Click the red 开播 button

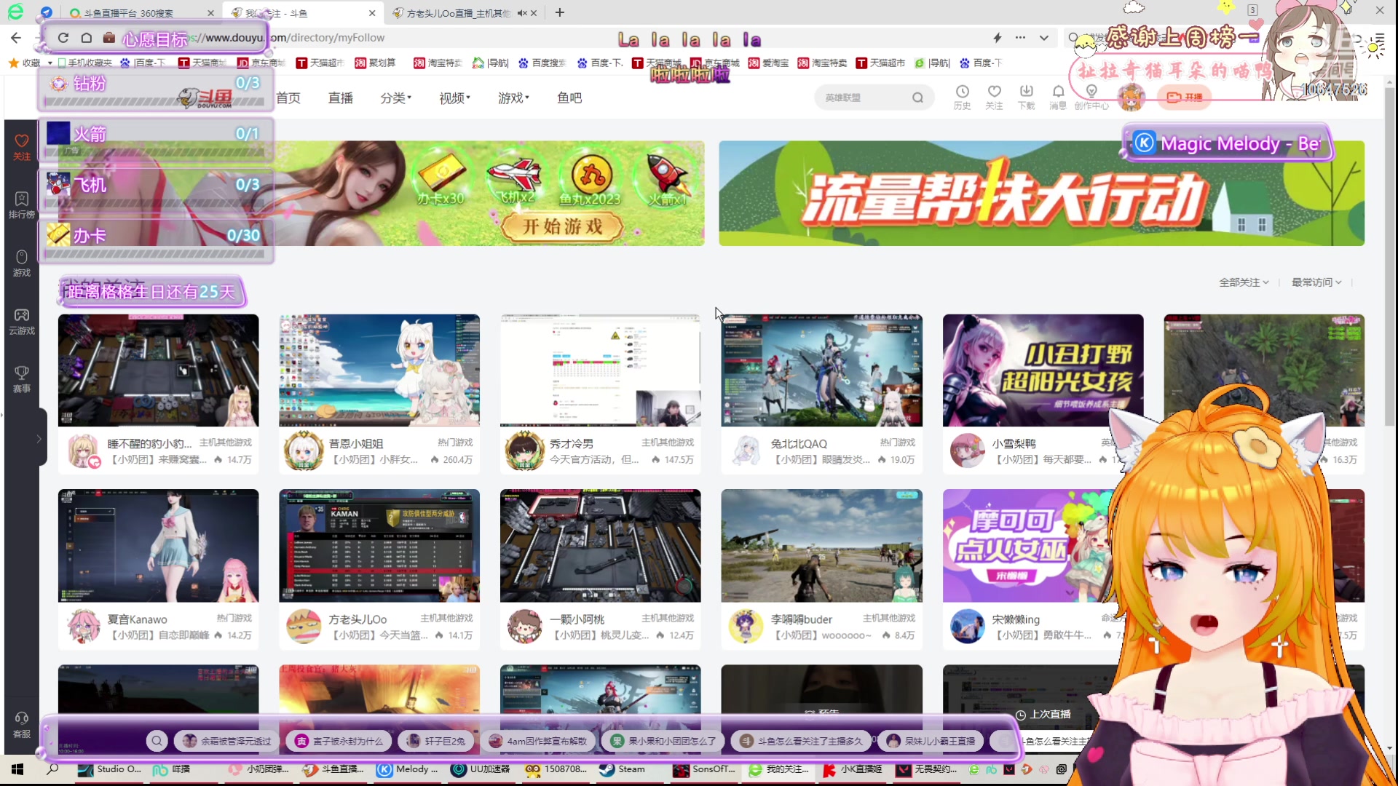(1184, 97)
